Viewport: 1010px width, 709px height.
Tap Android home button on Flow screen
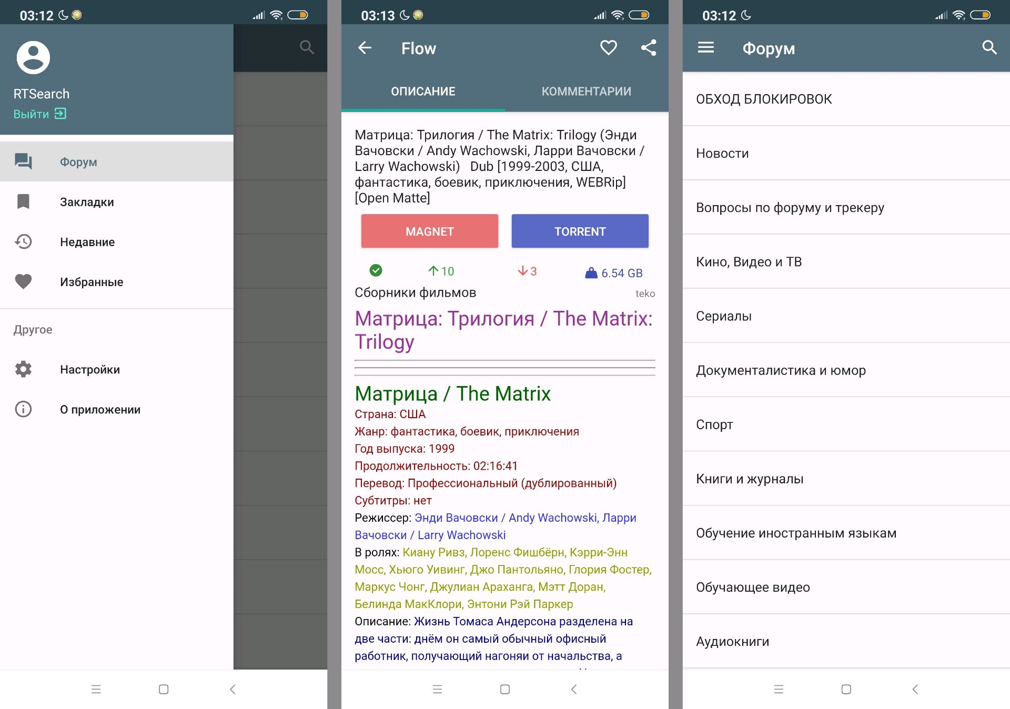tap(505, 689)
